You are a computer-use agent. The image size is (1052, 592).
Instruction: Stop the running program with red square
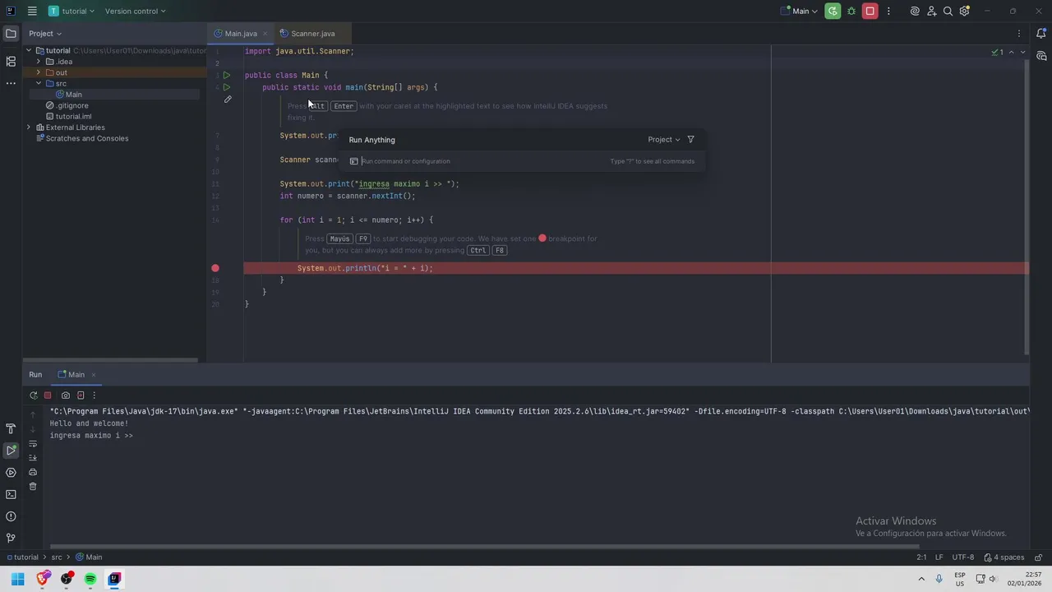coord(870,11)
